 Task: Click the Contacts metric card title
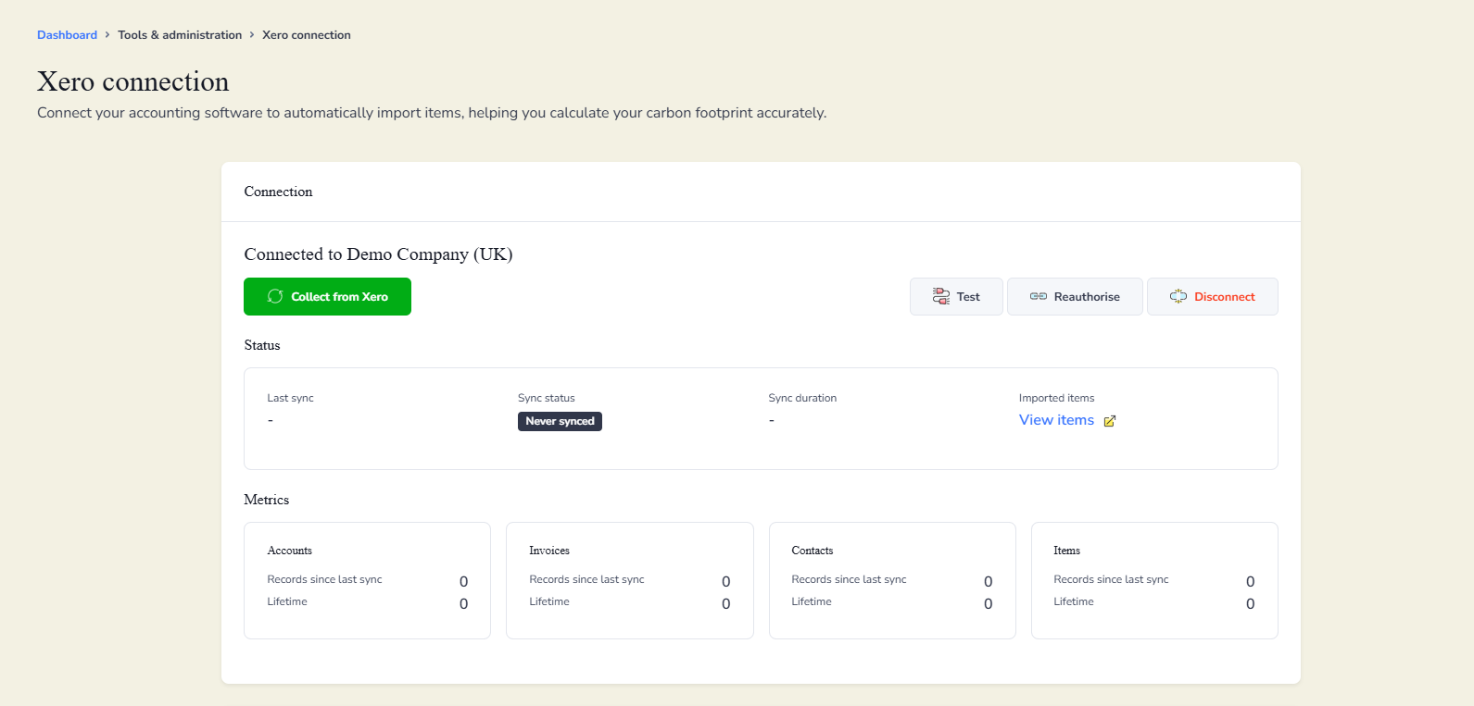coord(813,551)
